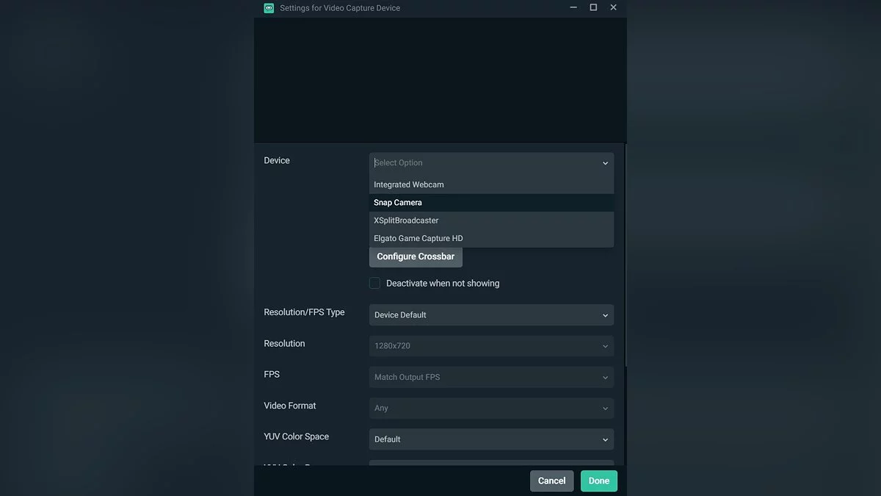The image size is (881, 496).
Task: Collapse the Device dropdown using its arrow
Action: 605,163
